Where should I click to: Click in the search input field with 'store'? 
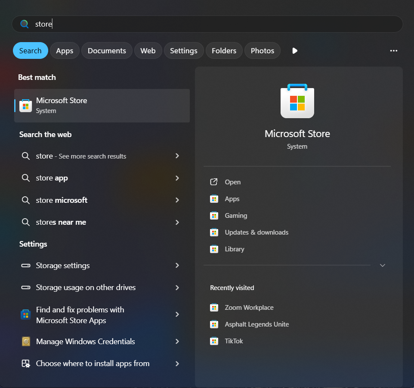[x=207, y=24]
